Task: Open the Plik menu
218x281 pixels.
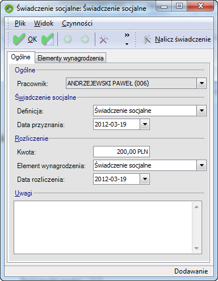Action: [20, 23]
